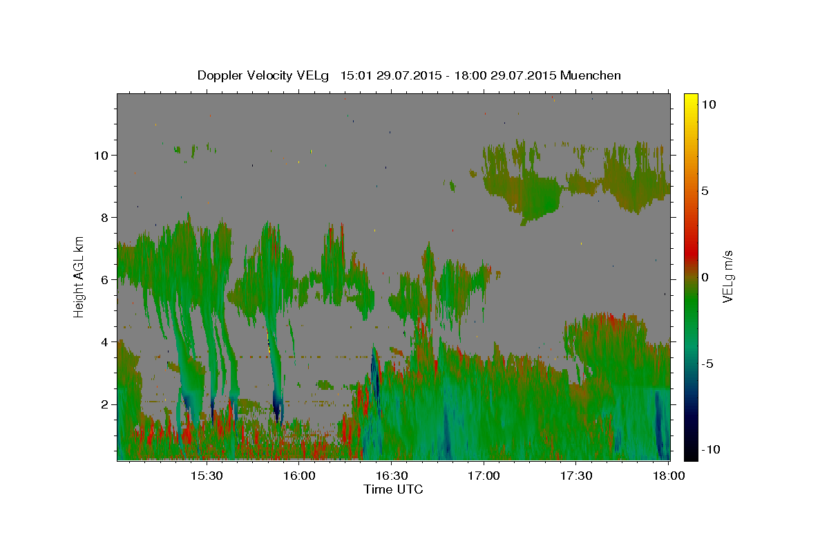The width and height of the screenshot is (829, 553).
Task: Click the yellow top of the colorbar
Action: coord(691,100)
